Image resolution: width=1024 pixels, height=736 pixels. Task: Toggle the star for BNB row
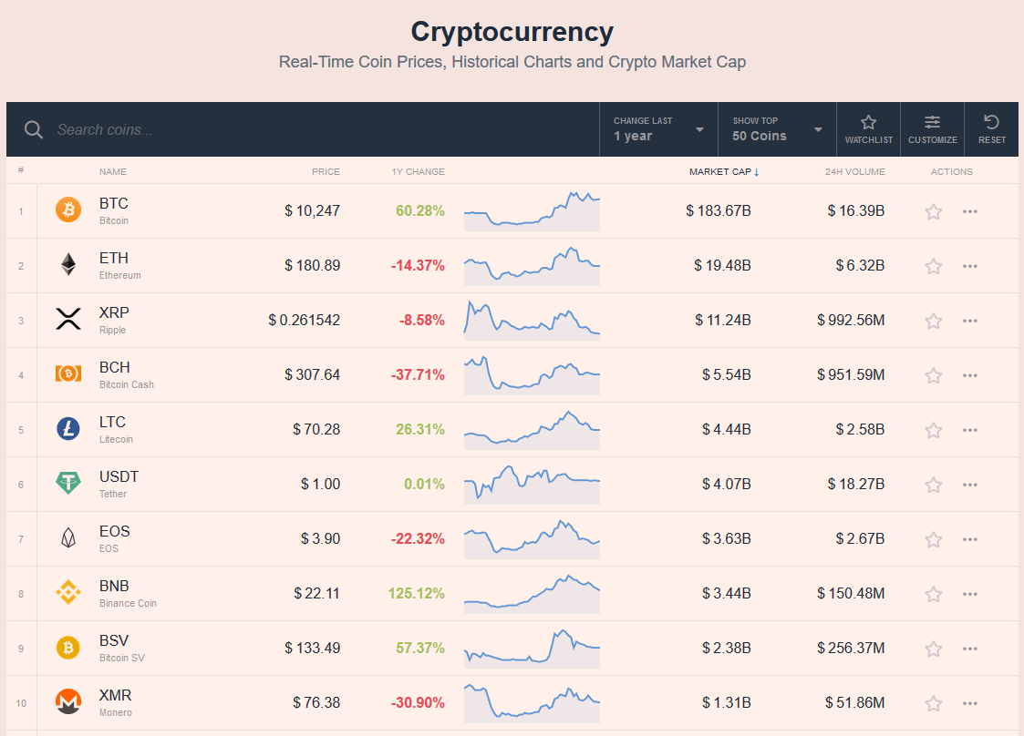coord(933,594)
